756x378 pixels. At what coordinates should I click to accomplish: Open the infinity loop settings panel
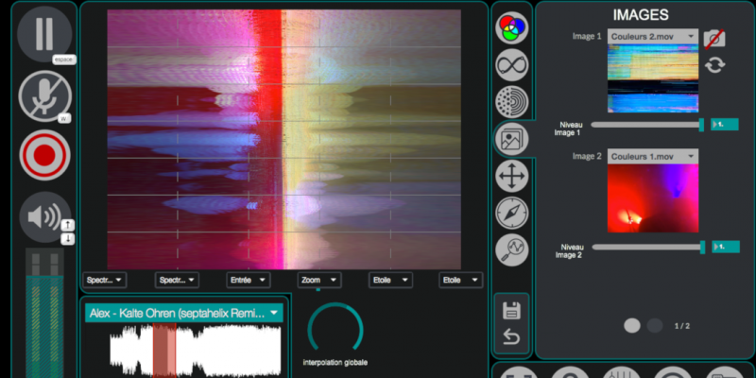(x=511, y=65)
